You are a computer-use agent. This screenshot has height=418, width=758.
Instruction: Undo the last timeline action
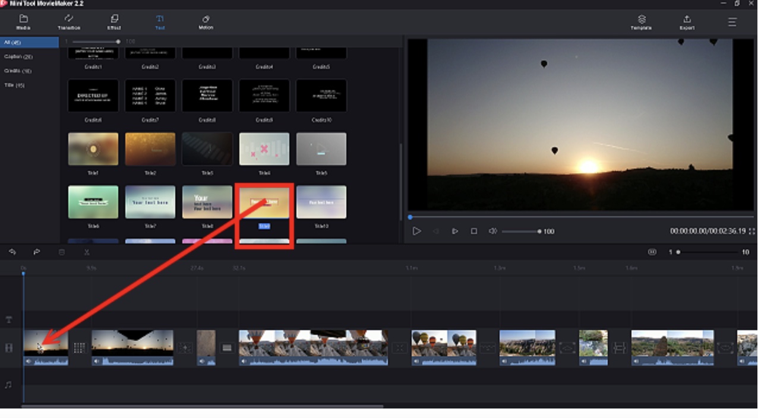[12, 252]
